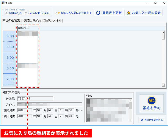168x138 pixels.
Task: Click the 放送局 field showing TBSラジオ
Action: point(35,99)
